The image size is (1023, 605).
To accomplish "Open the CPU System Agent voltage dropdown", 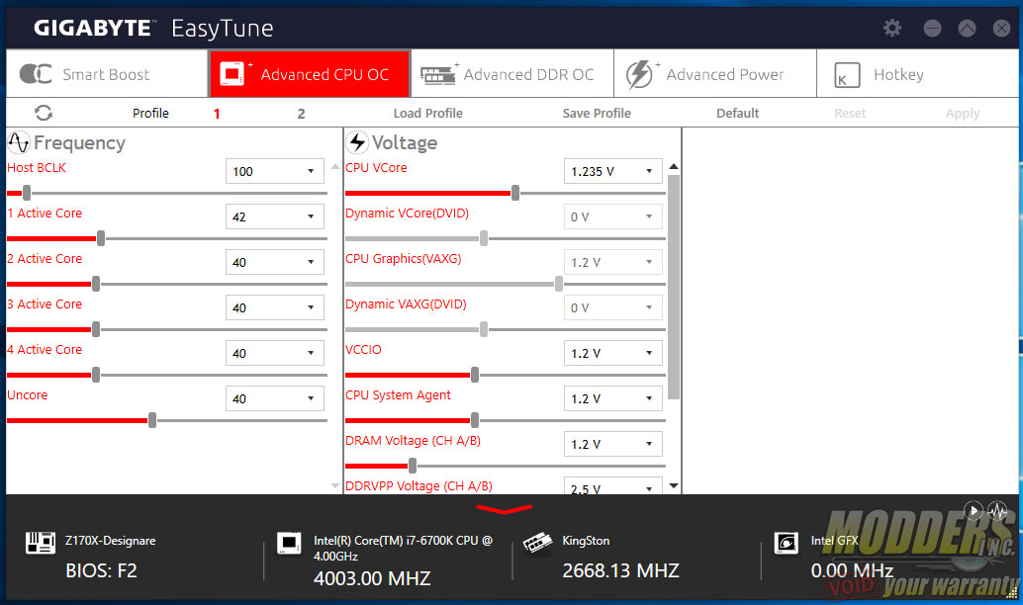I will point(613,398).
